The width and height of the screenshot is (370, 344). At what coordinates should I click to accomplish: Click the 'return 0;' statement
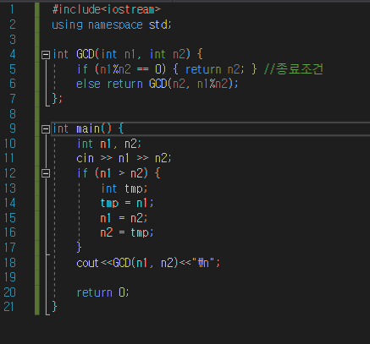(102, 292)
